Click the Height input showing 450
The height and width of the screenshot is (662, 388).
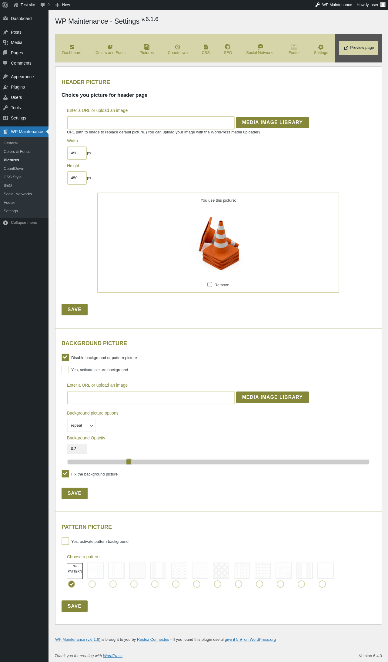(x=77, y=178)
